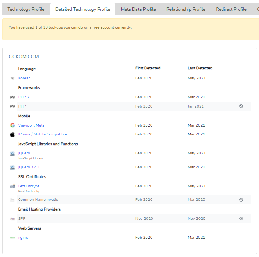
Task: Click the Web Servers section heading
Action: coord(29,228)
